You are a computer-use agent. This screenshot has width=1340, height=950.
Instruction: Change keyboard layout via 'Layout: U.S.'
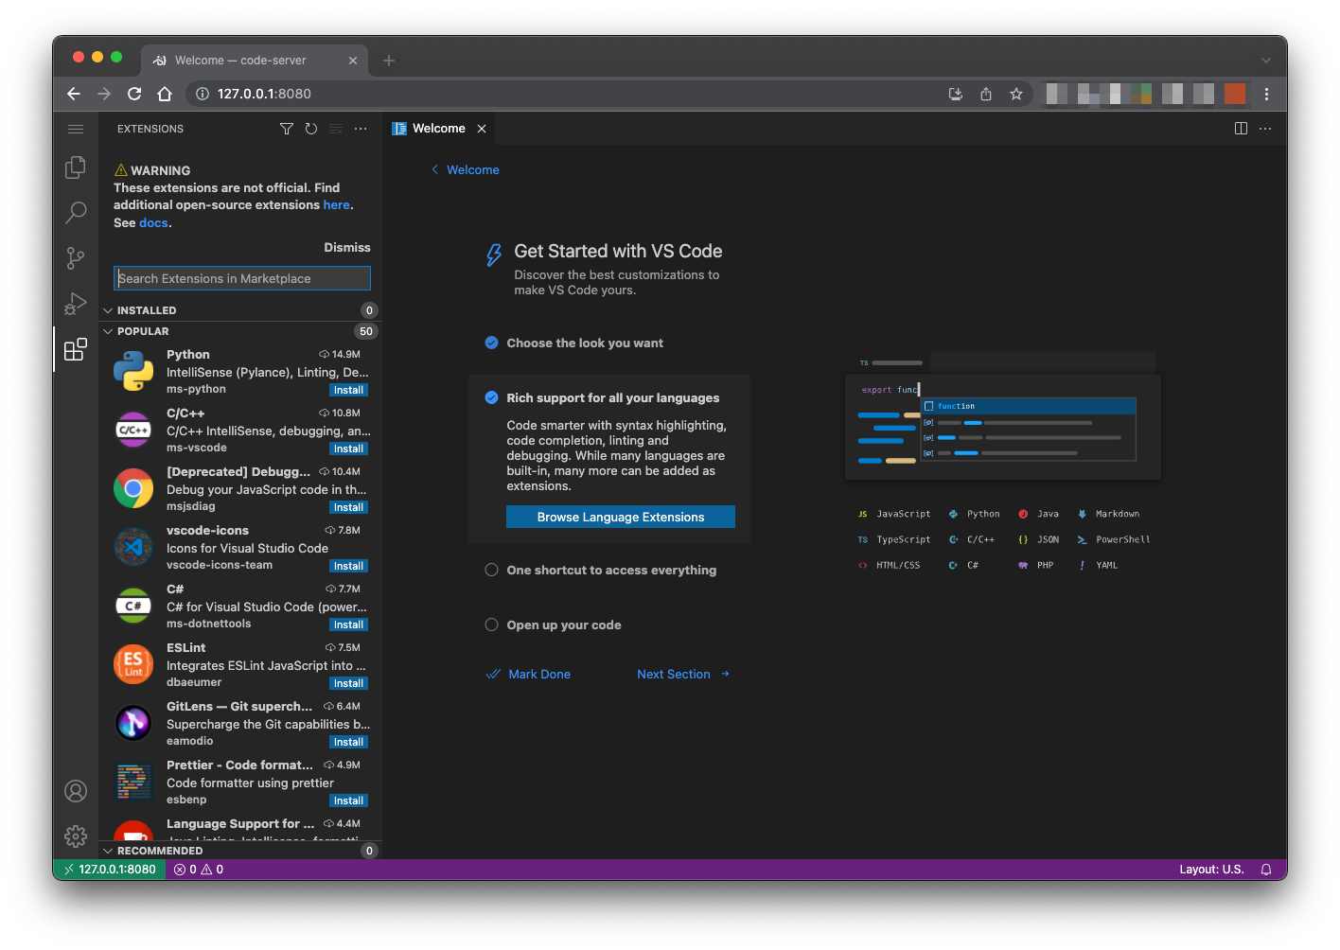[1211, 870]
